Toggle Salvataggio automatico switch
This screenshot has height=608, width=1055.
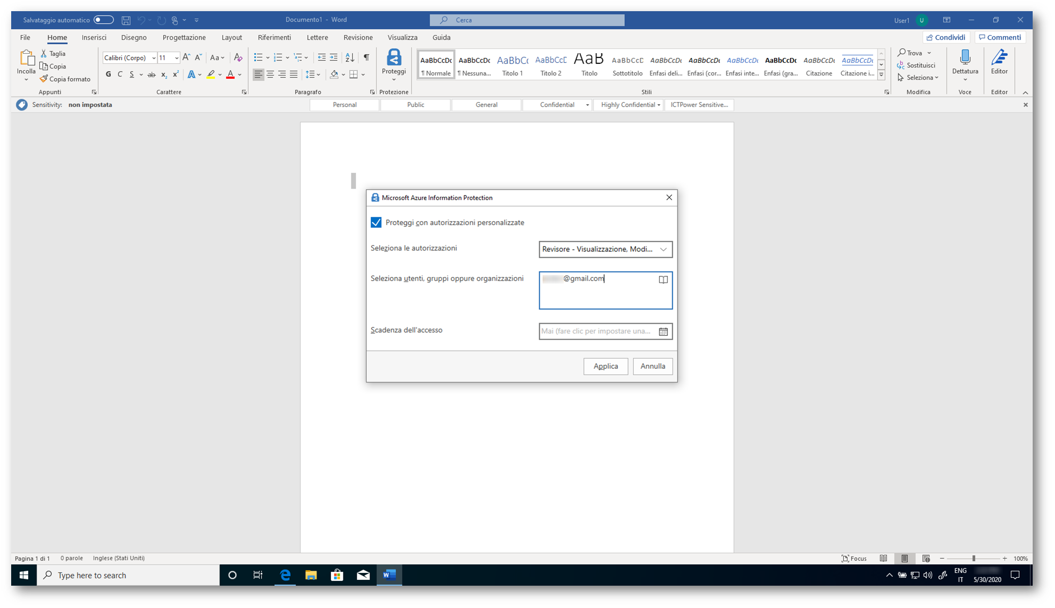click(103, 20)
